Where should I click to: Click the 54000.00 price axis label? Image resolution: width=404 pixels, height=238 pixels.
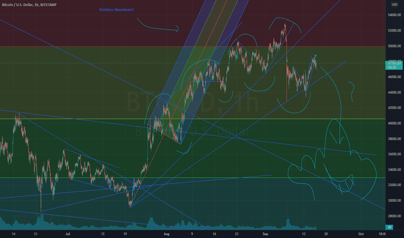pos(394,15)
